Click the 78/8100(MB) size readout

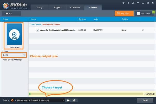tap(150, 94)
